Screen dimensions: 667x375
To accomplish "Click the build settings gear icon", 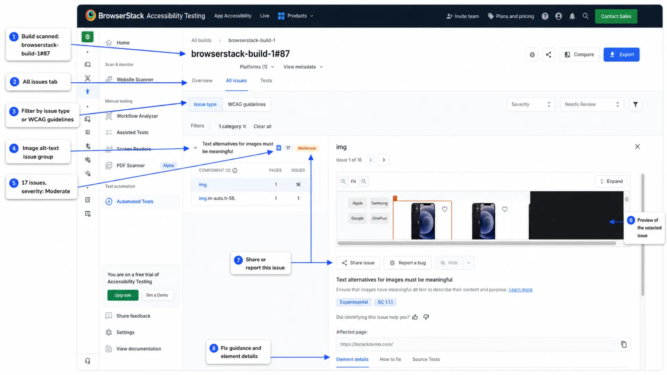I will [x=532, y=55].
